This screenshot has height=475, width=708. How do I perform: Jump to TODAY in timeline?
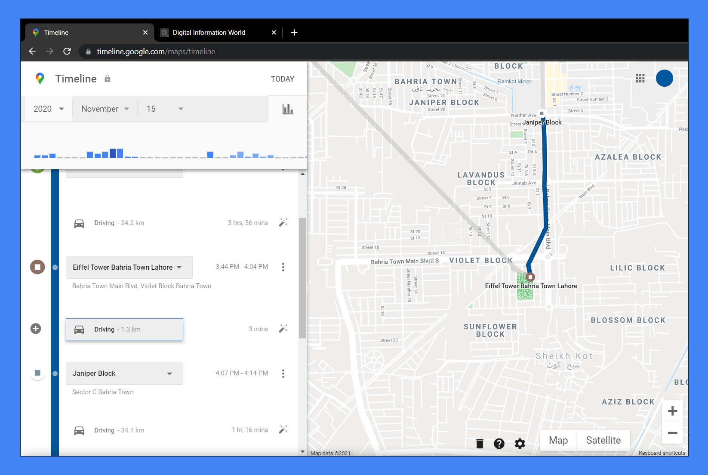283,79
